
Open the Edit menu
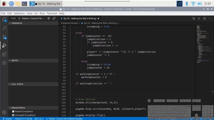(10, 13)
